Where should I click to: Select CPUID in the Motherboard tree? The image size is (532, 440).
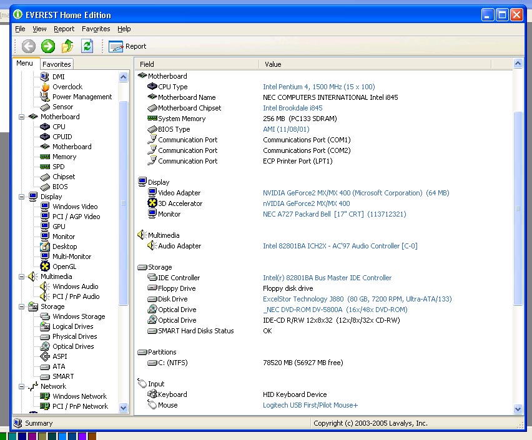tap(62, 137)
